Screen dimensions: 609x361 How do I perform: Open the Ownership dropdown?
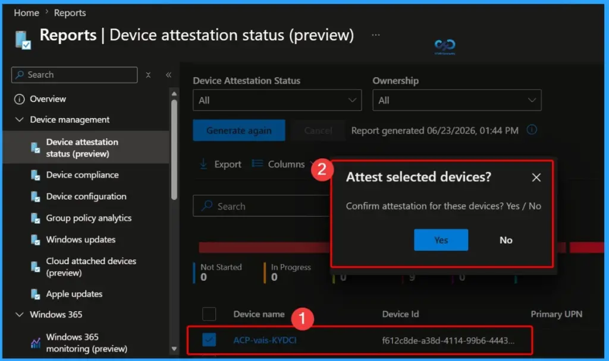point(457,100)
